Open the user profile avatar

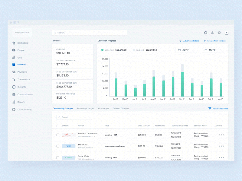click(227, 33)
